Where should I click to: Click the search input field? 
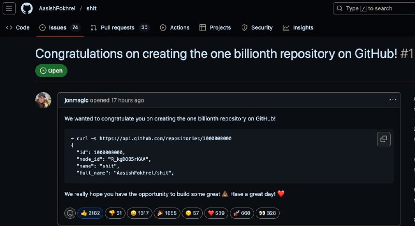point(374,8)
